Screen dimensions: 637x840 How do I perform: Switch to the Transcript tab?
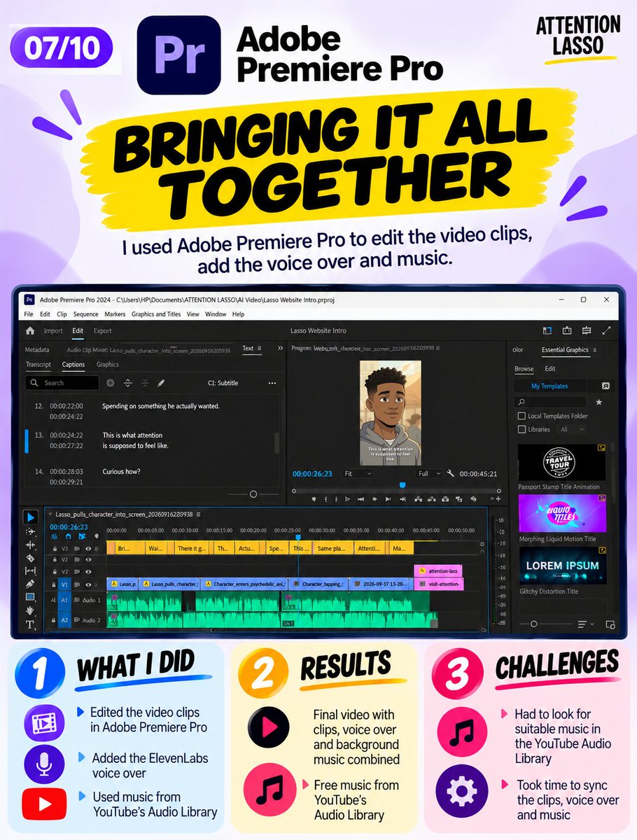tap(38, 365)
